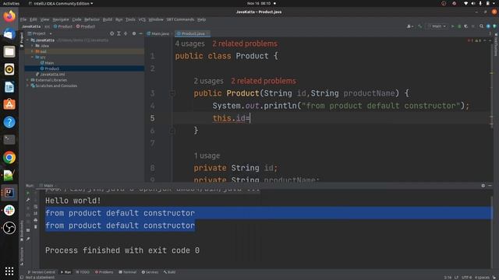Image resolution: width=499 pixels, height=280 pixels.
Task: Toggle the Bookmarks side tool stripe
Action: click(x=22, y=232)
